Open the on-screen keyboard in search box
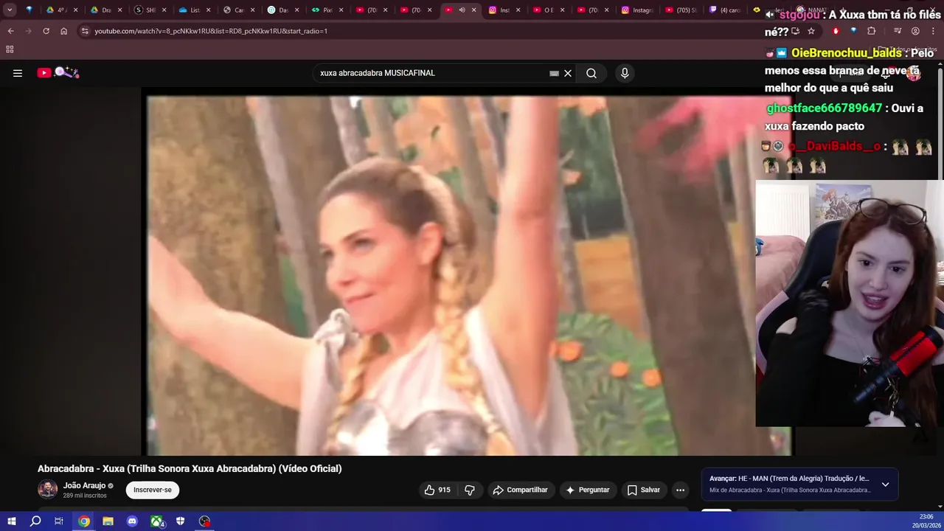Viewport: 944px width, 531px height. 554,73
